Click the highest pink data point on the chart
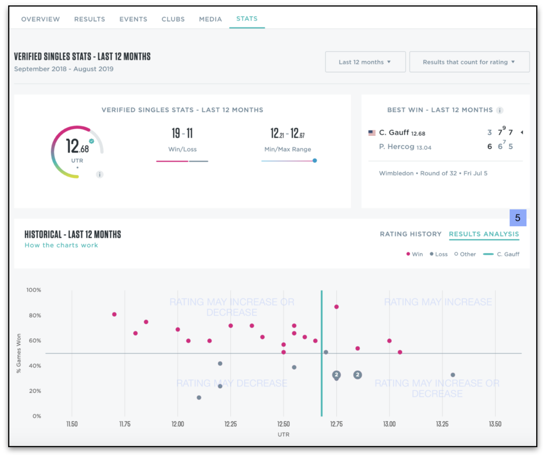Image resolution: width=547 pixels, height=458 pixels. click(x=337, y=307)
